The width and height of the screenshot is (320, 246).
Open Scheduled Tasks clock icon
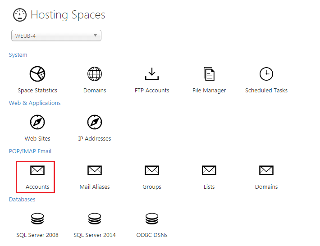tap(266, 74)
